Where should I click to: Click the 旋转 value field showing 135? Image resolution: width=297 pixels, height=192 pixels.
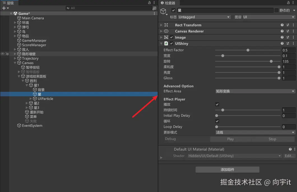289,62
